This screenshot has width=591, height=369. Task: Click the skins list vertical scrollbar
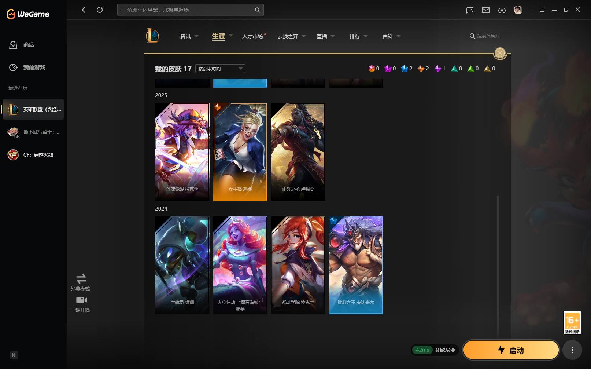tap(498, 266)
